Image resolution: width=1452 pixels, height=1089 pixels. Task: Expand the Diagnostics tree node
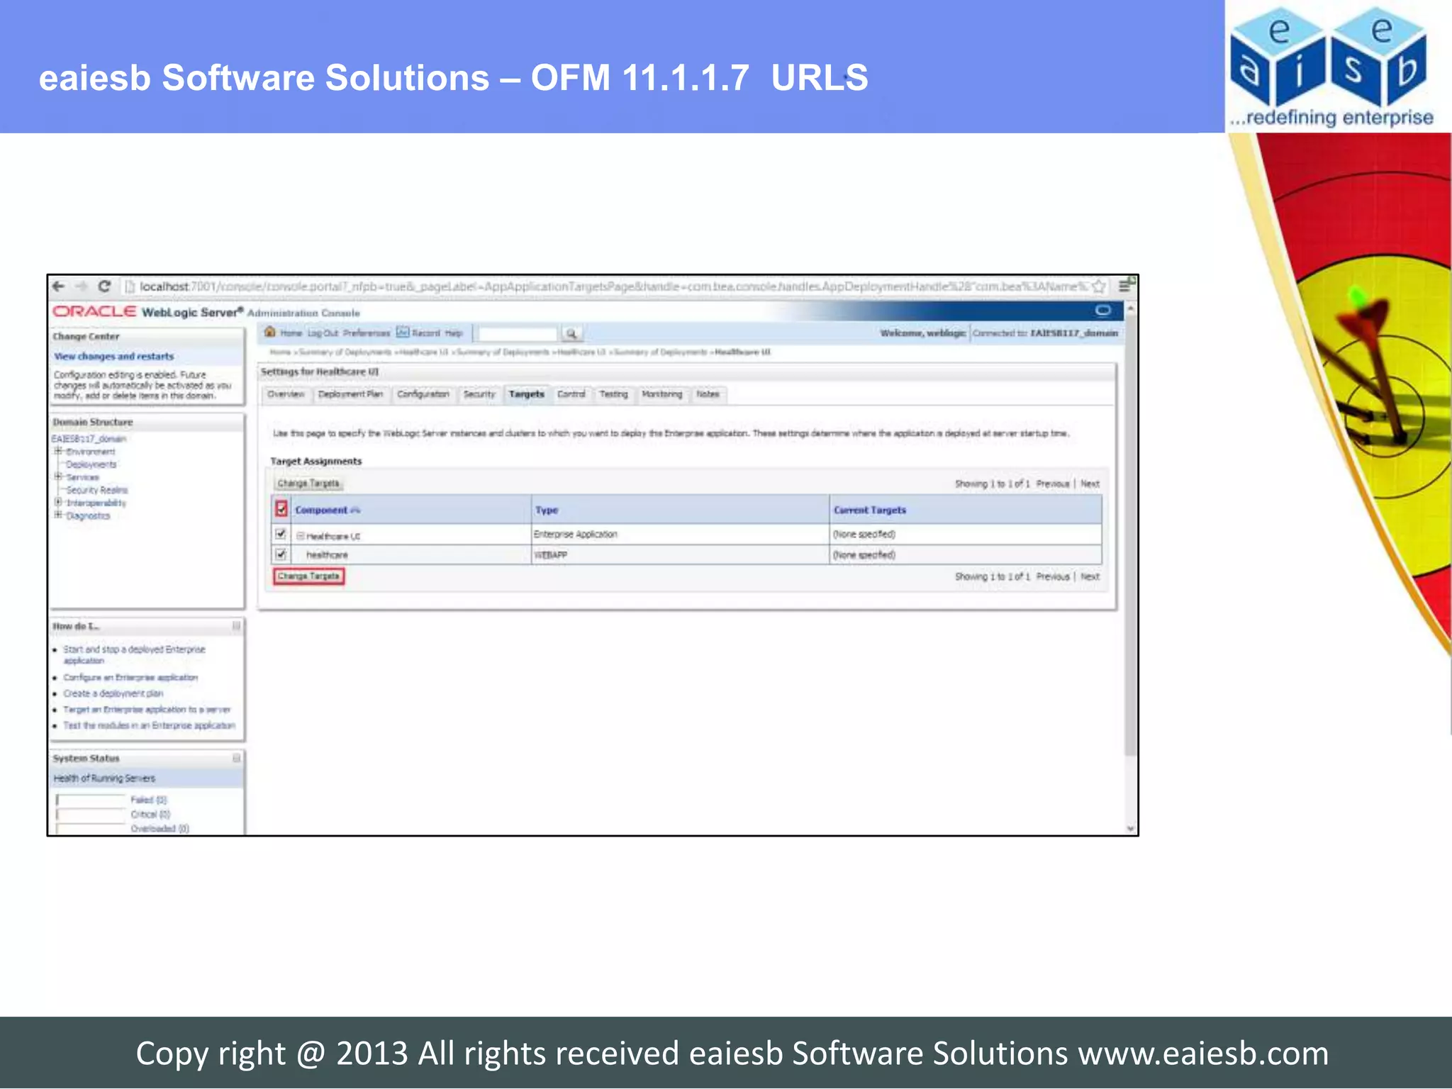pyautogui.click(x=59, y=515)
